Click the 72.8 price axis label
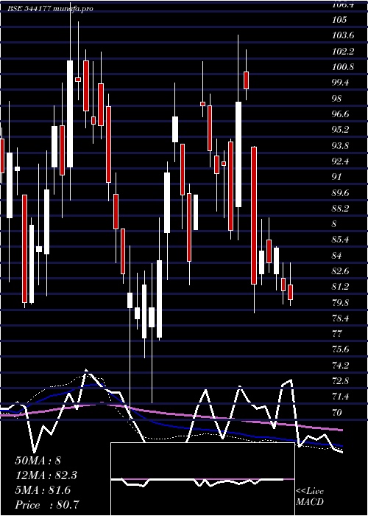The height and width of the screenshot is (516, 368). coord(340,381)
